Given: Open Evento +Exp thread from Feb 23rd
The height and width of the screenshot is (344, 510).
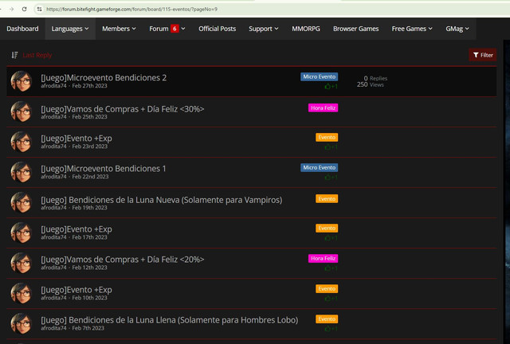Looking at the screenshot, I should 76,139.
